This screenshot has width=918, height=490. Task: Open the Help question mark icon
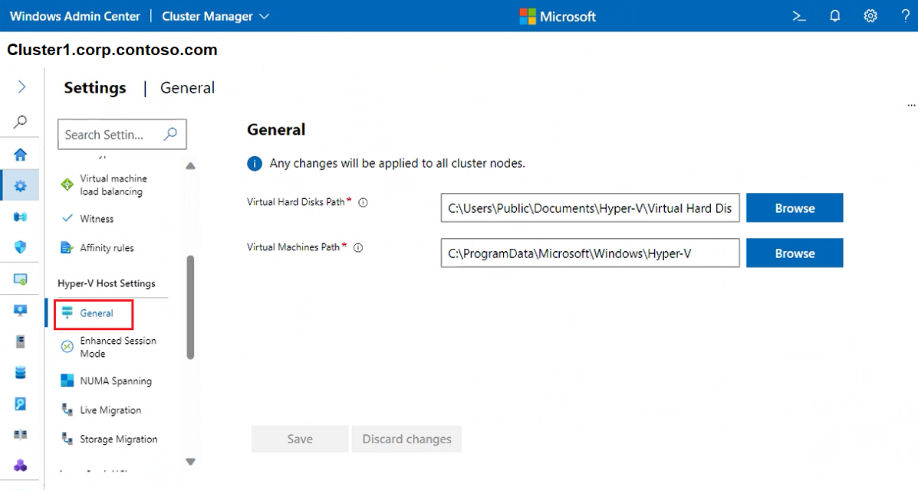tap(905, 16)
